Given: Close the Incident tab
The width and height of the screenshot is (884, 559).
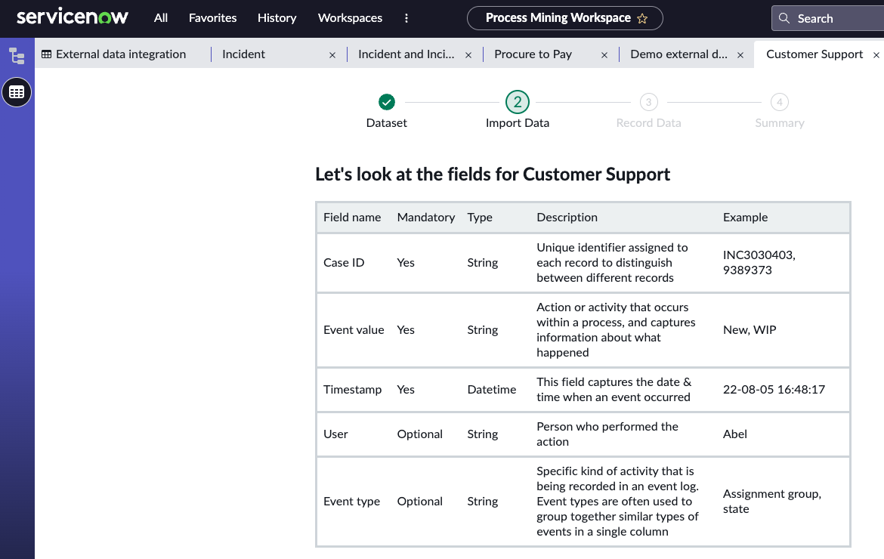Looking at the screenshot, I should click(x=332, y=55).
